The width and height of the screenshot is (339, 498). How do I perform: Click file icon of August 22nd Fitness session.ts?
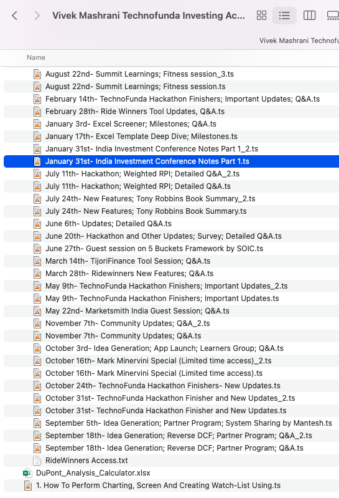pos(37,87)
